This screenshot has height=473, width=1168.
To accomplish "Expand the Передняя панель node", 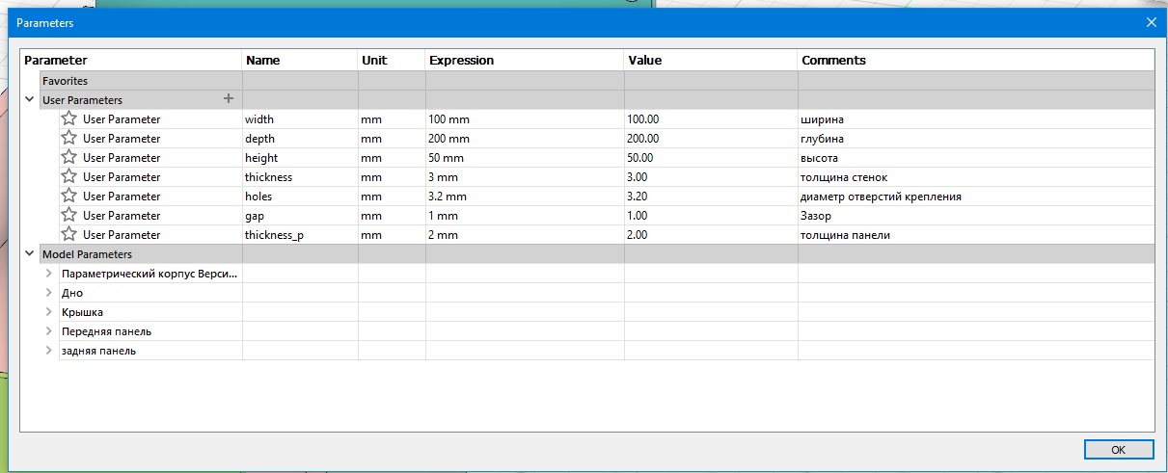I will [48, 330].
